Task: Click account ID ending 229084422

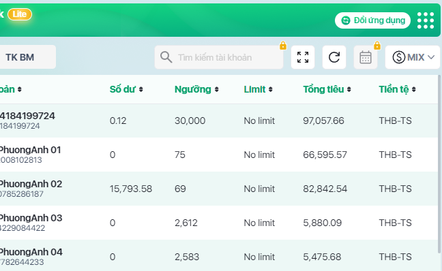Action: (x=23, y=228)
